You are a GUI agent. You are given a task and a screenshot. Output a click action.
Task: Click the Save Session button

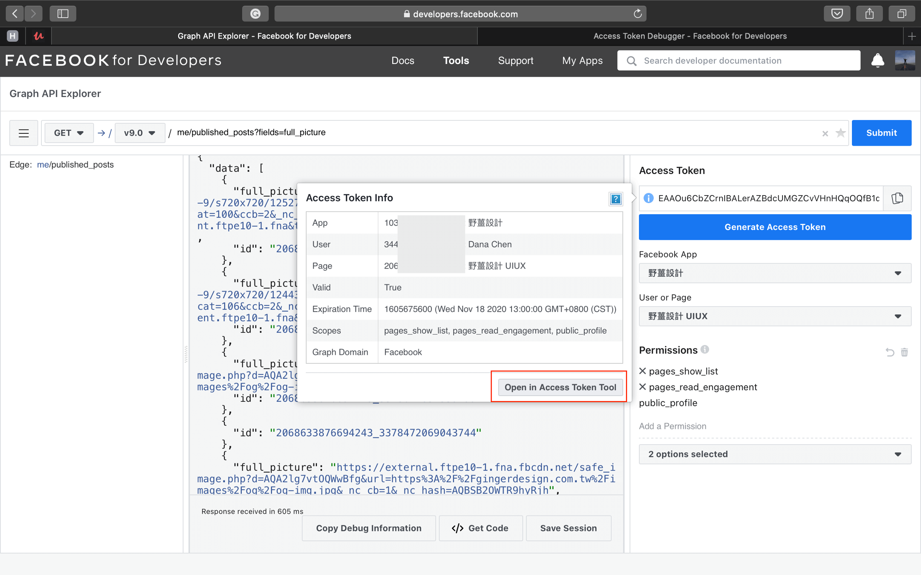(x=568, y=528)
